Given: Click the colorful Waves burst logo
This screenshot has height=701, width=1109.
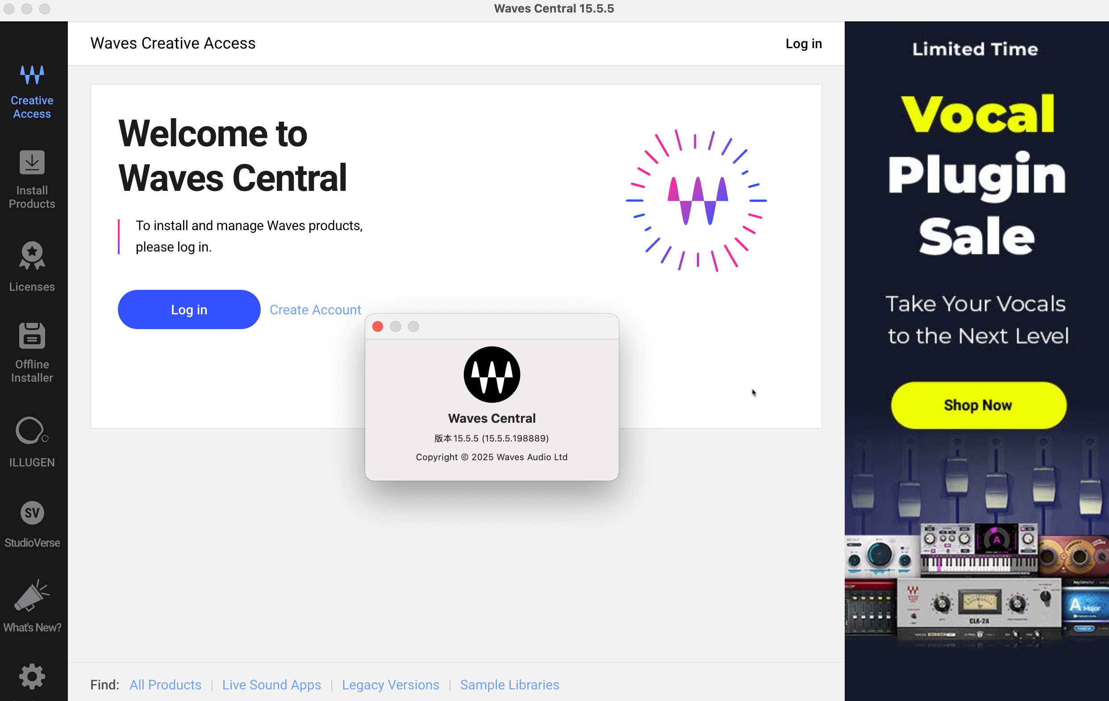Looking at the screenshot, I should [x=696, y=201].
